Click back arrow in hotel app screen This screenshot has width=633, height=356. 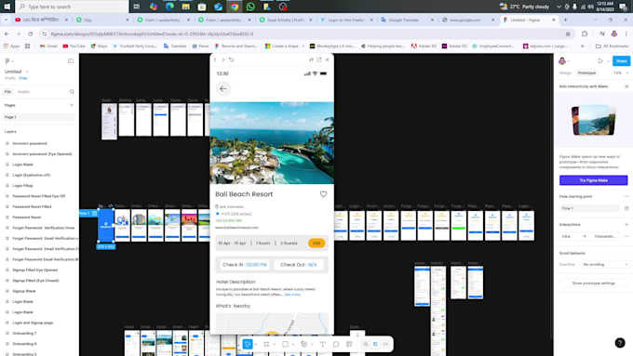coord(223,88)
